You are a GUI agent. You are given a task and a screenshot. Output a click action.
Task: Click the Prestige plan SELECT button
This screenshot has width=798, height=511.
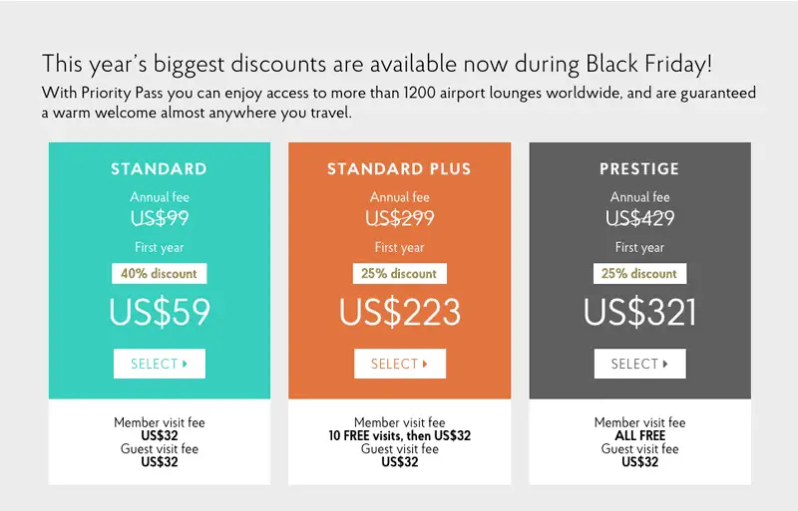639,364
